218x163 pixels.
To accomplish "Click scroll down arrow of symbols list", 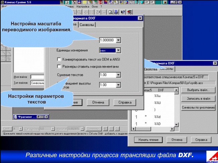I will 176,124.
